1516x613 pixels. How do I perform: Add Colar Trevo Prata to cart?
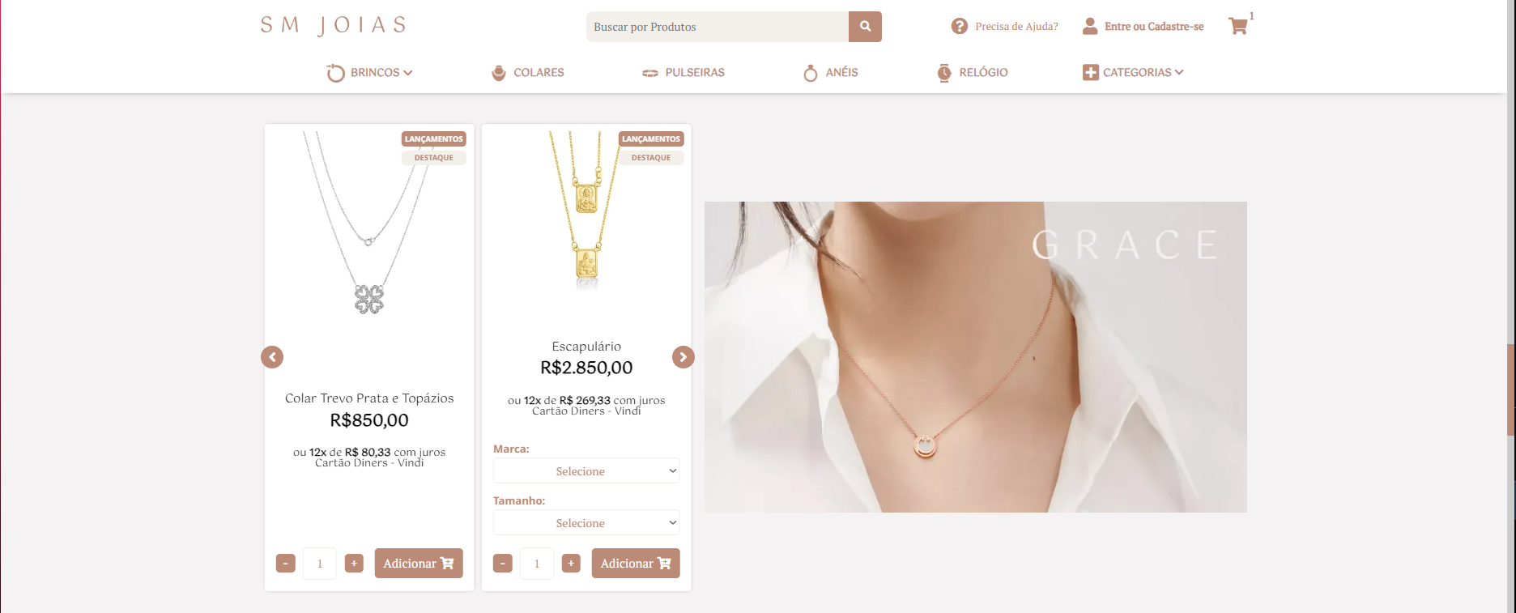click(x=419, y=564)
